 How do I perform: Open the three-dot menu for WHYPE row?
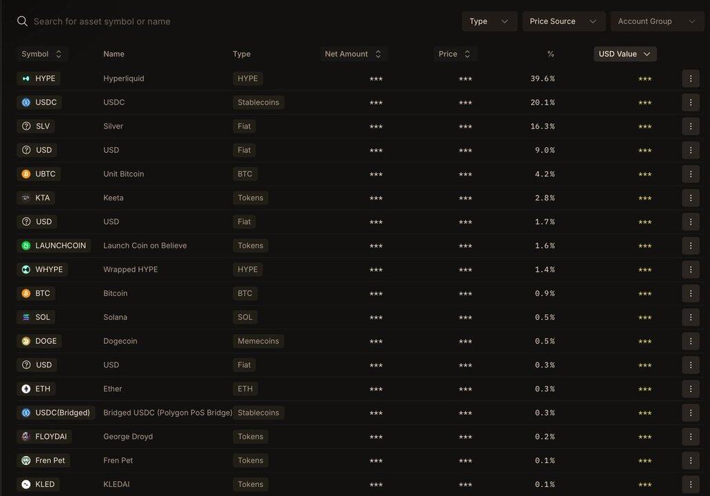point(691,270)
